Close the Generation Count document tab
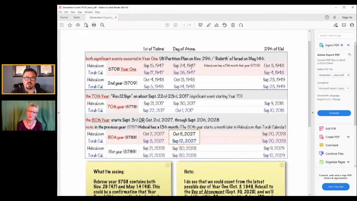The height and width of the screenshot is (201, 357). point(116,18)
